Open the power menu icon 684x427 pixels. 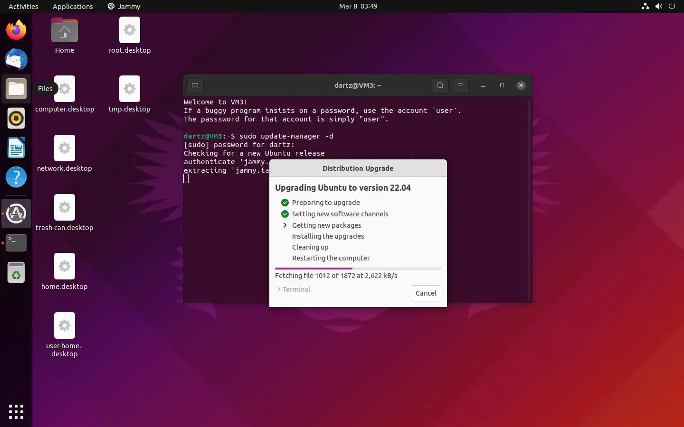click(672, 6)
